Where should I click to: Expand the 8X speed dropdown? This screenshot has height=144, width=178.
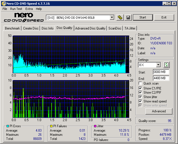click(158, 65)
